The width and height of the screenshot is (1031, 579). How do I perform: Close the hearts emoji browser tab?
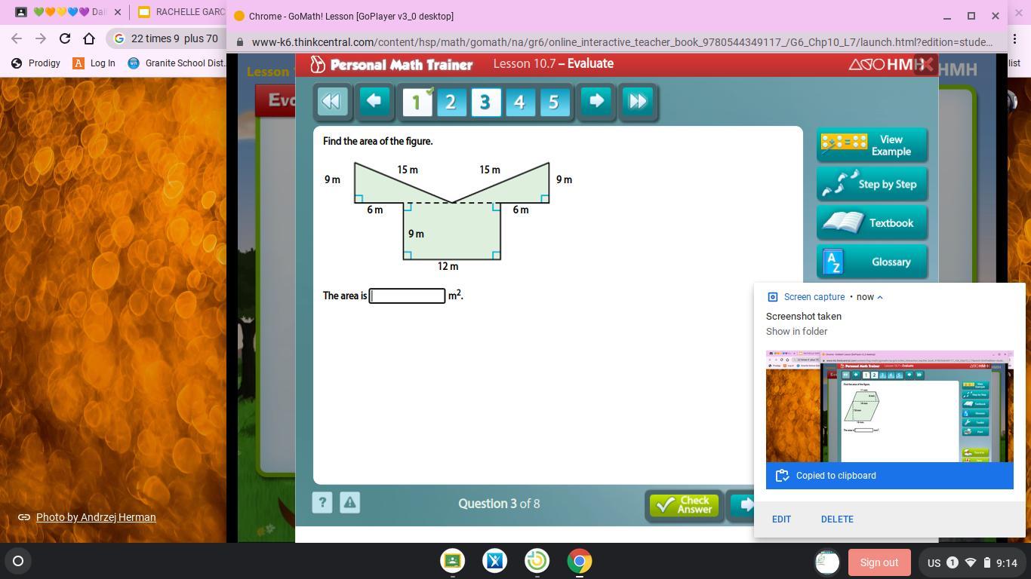click(117, 12)
